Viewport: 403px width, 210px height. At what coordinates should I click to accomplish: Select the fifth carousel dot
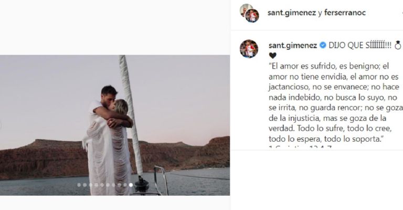[x=102, y=185]
